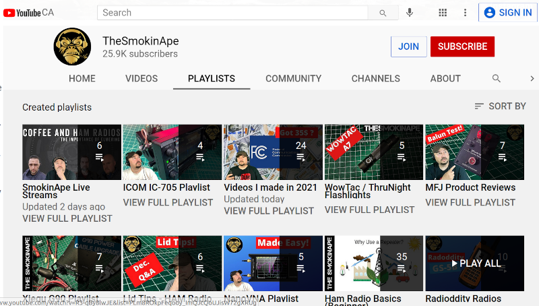The image size is (539, 306).
Task: Open TheSmokinApe channel avatar
Action: [72, 47]
